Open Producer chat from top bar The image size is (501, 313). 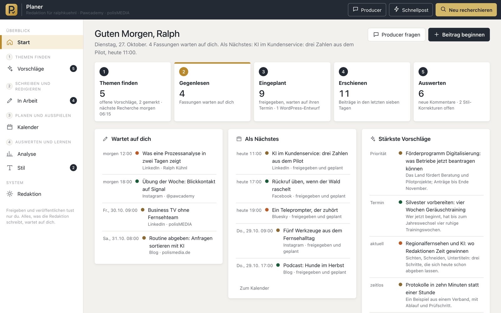[367, 10]
